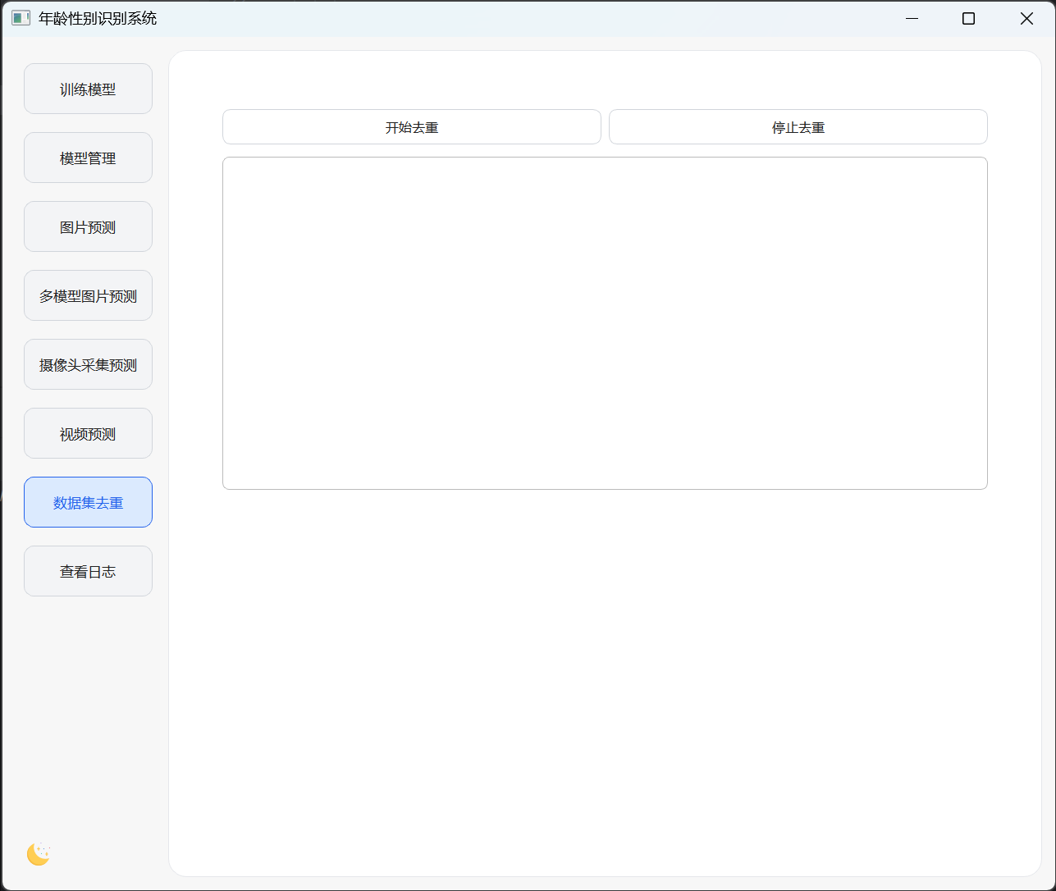Select the highlighted 数据集去重 sidebar item
Image resolution: width=1056 pixels, height=891 pixels.
(88, 502)
